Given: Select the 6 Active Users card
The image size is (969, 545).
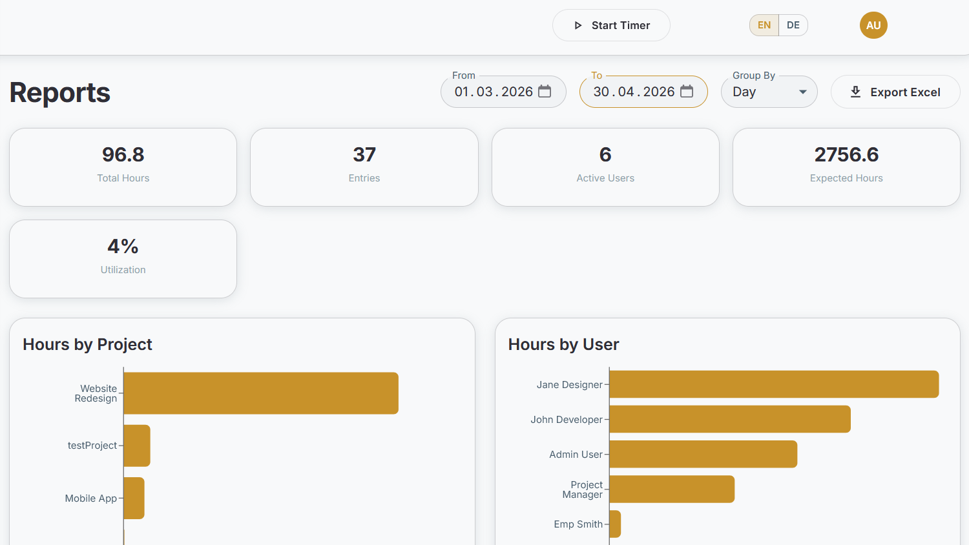Looking at the screenshot, I should [605, 167].
